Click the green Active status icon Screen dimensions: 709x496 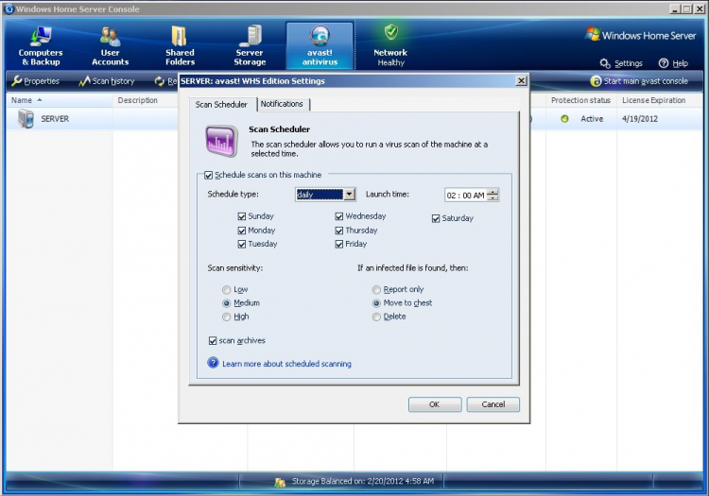pyautogui.click(x=564, y=119)
